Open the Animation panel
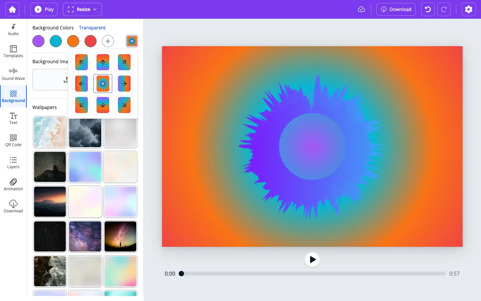The height and width of the screenshot is (301, 481). click(x=13, y=185)
